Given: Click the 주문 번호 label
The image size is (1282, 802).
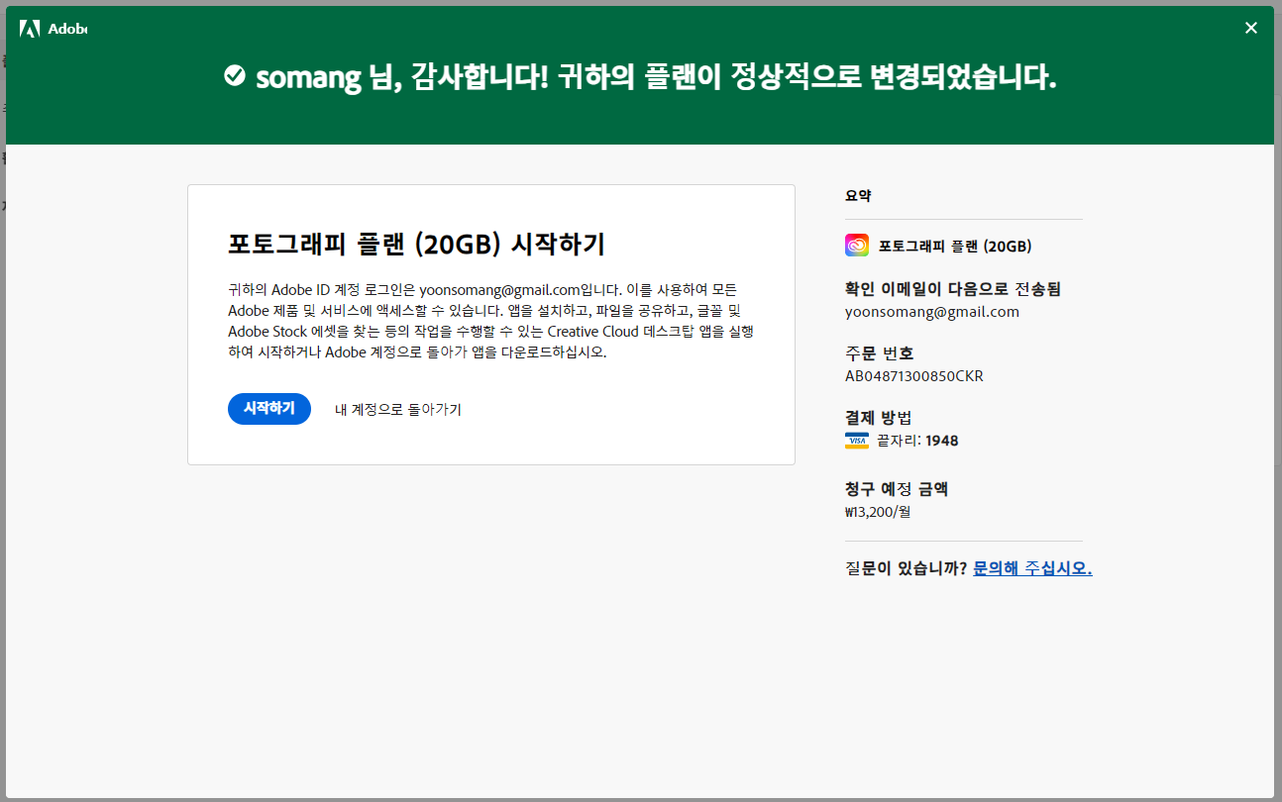Looking at the screenshot, I should (880, 353).
